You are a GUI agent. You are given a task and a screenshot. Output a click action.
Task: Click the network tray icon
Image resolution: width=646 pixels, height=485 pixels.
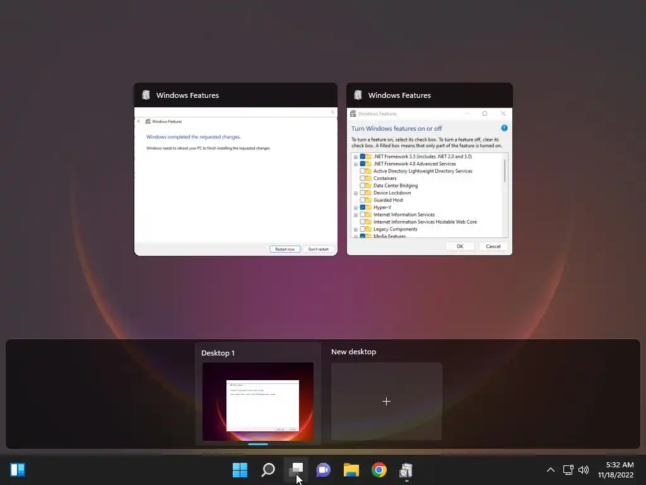point(568,470)
